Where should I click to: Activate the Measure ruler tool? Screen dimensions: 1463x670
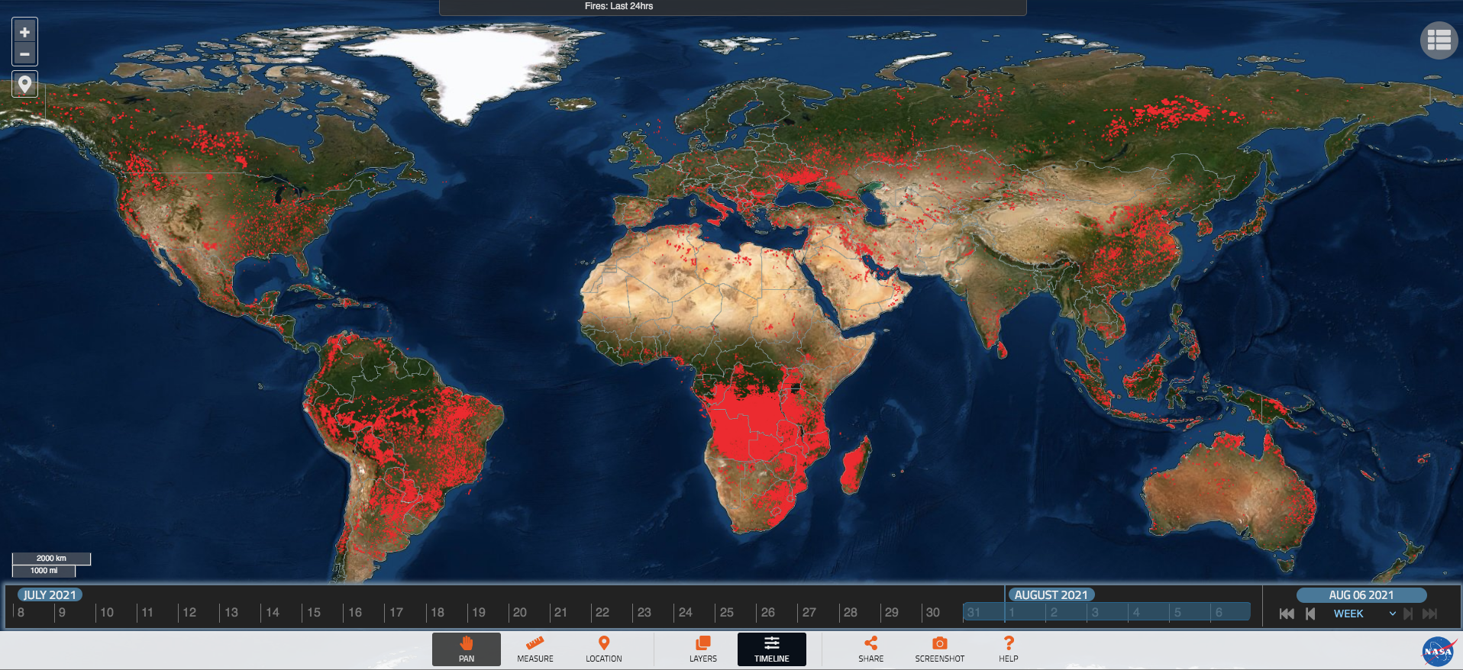pyautogui.click(x=535, y=649)
